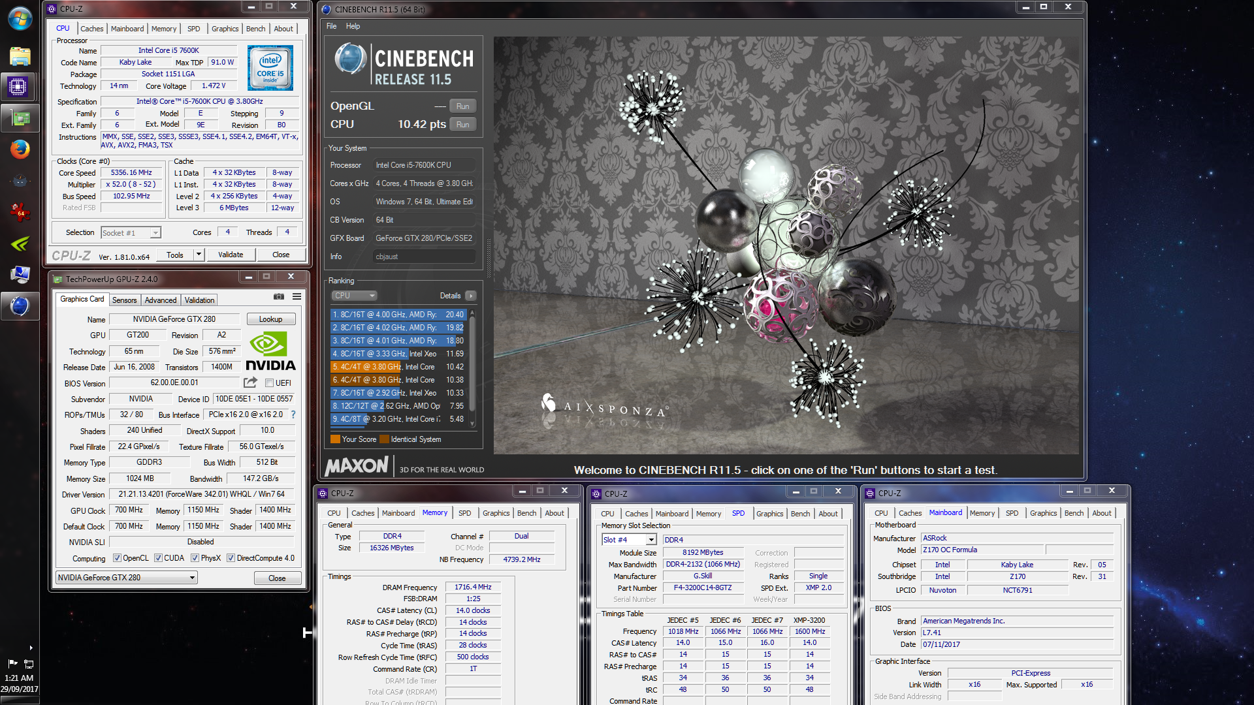Image resolution: width=1254 pixels, height=705 pixels.
Task: Open Bench tab in top CPU-Z window
Action: [255, 29]
